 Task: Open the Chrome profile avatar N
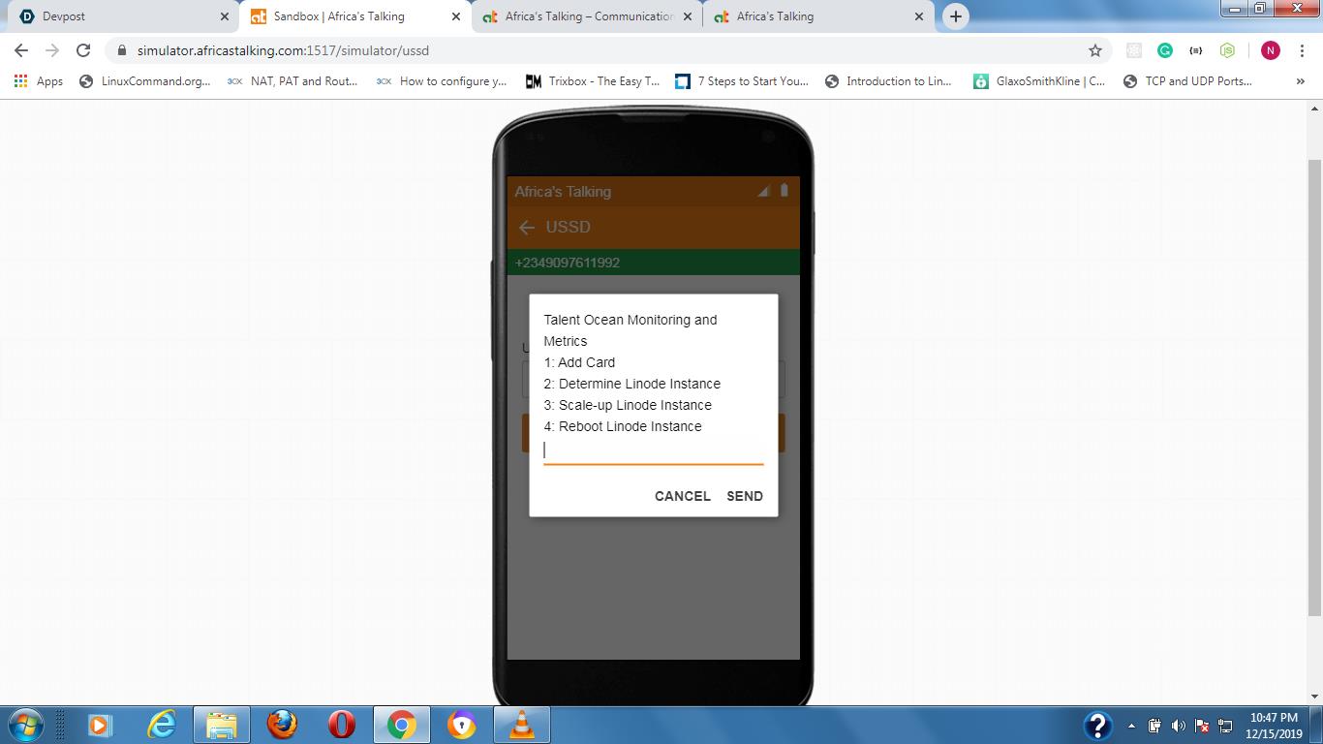[x=1270, y=50]
